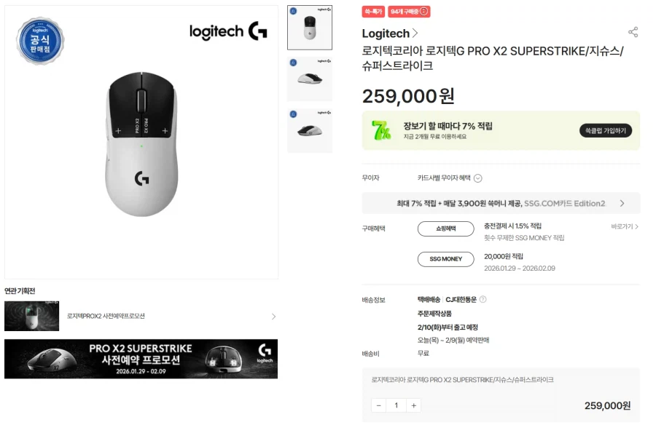Click the SSG MONEY pill button
The image size is (656, 425).
[x=445, y=259]
